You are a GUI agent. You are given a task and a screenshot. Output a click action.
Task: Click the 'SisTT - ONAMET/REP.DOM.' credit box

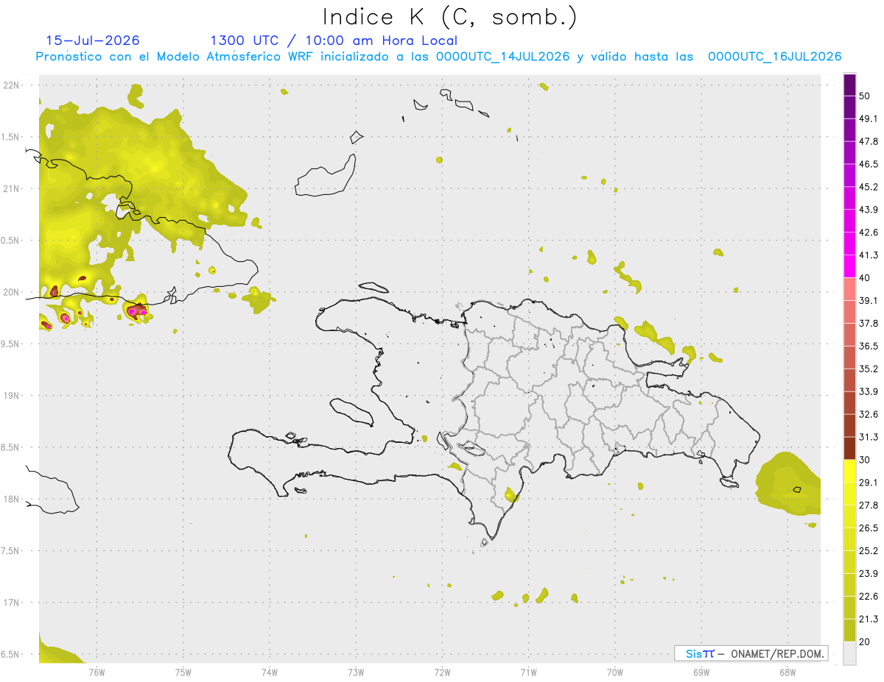[751, 653]
